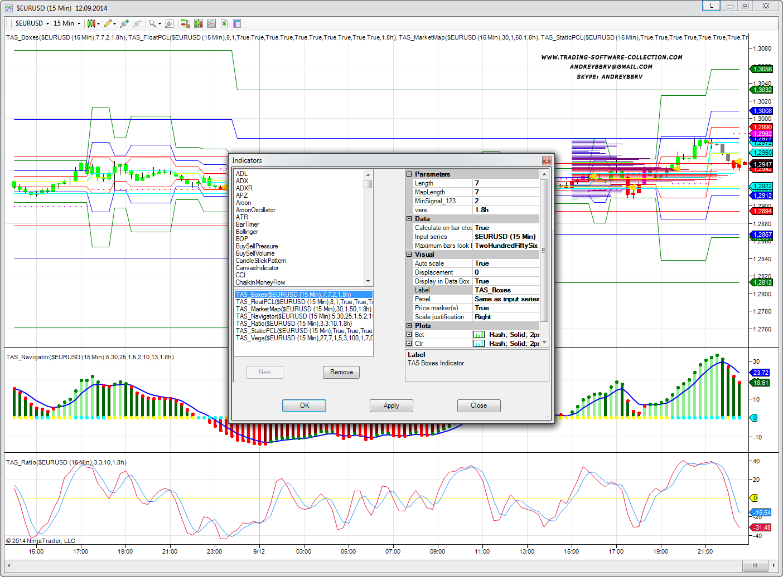Expand the Bot plot settings
This screenshot has width=783, height=577.
[x=409, y=335]
